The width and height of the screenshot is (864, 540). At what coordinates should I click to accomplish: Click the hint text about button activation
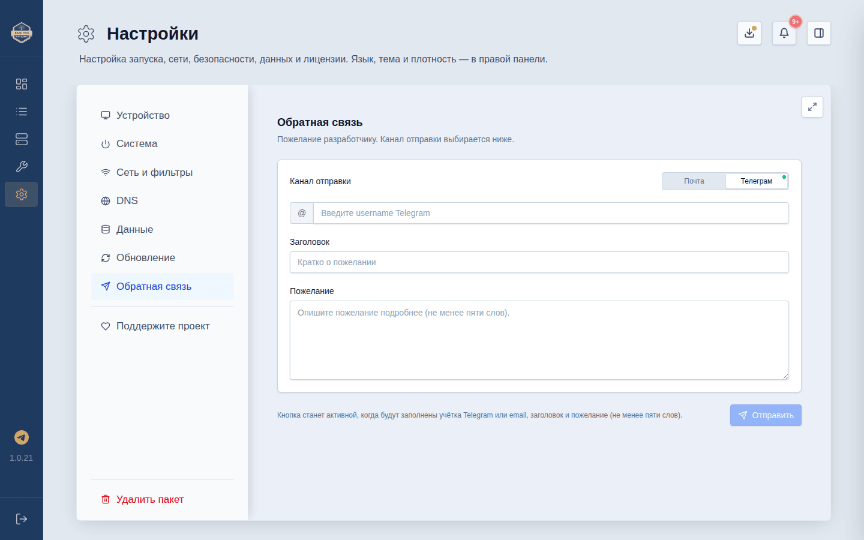pyautogui.click(x=479, y=415)
